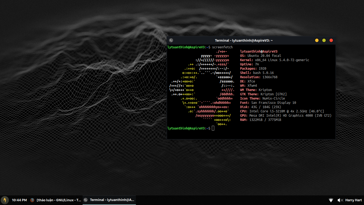364x205 pixels.
Task: Click the 'Uptime: 7m' line
Action: (x=249, y=64)
